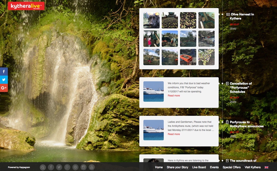
Task: Share via the blue Facebook side button
Action: click(4, 72)
